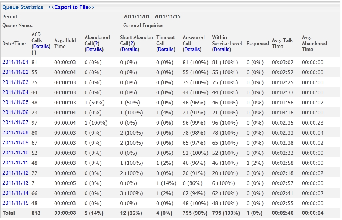Image resolution: width=342 pixels, height=220 pixels.
Task: View statistics for 2011/11/07
Action: [15, 122]
